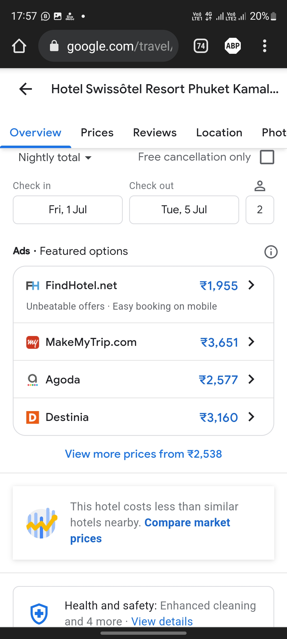
Task: Open the Location tab
Action: coord(219,133)
